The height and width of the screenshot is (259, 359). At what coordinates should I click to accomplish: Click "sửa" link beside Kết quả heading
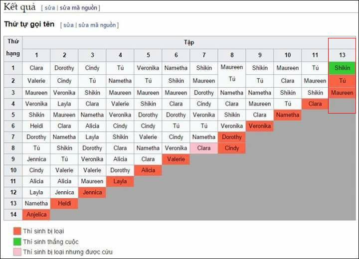[49, 8]
